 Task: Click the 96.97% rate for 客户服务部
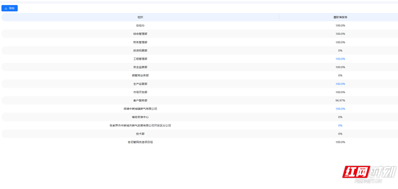[x=340, y=101]
